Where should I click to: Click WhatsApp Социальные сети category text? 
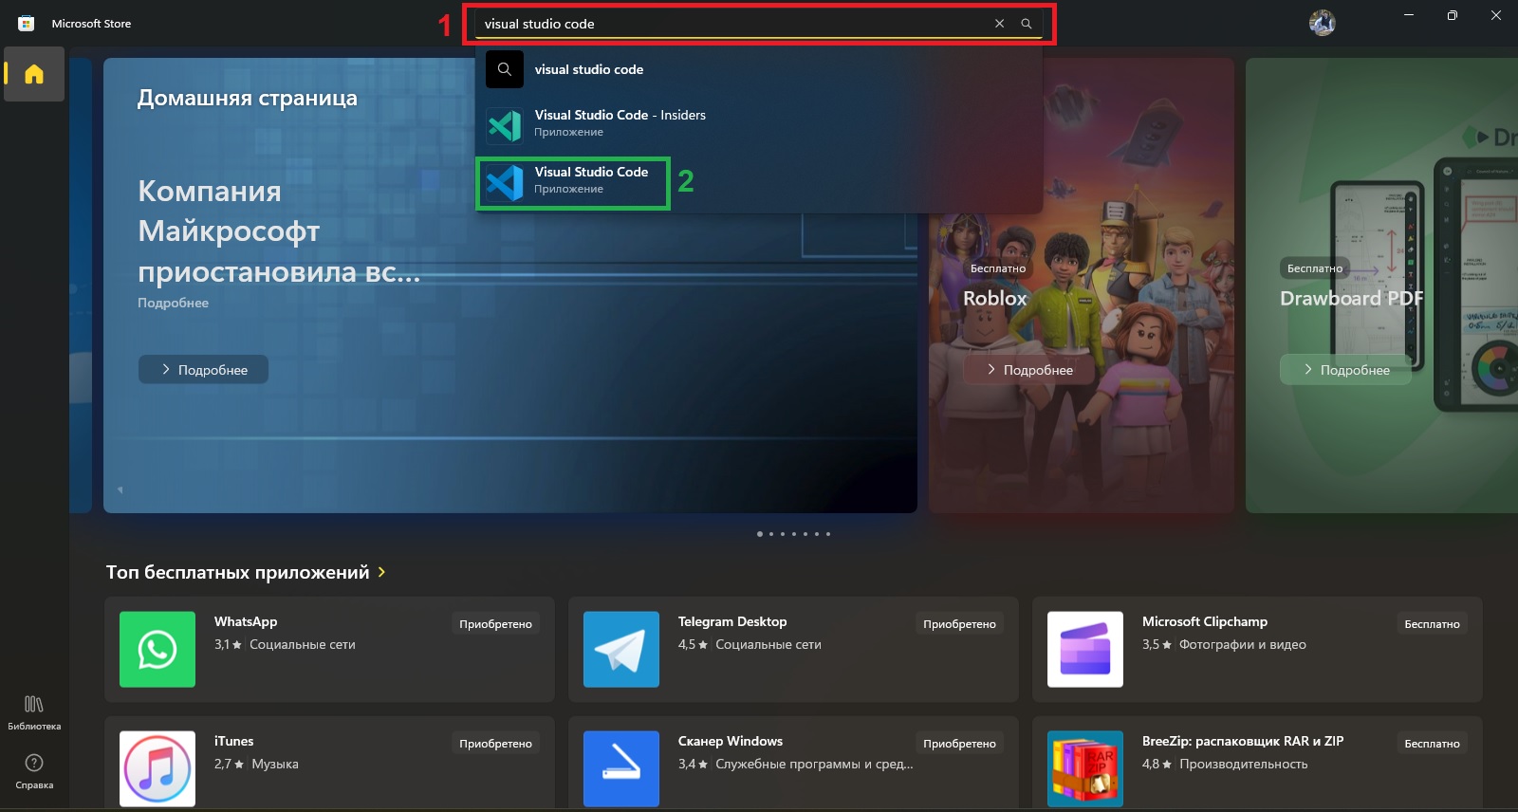(303, 644)
